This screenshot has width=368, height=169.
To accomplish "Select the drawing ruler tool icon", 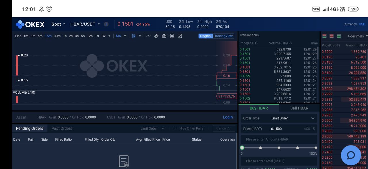I will pos(156,36).
